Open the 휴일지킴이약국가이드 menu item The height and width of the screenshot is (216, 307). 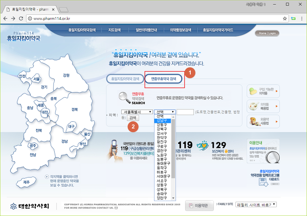click(218, 30)
